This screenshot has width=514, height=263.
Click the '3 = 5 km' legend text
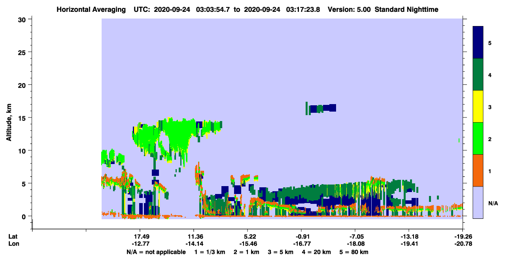(x=281, y=252)
